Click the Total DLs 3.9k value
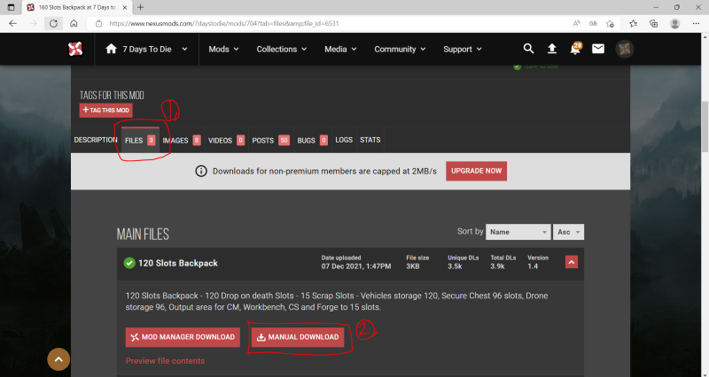The height and width of the screenshot is (377, 709). point(497,266)
